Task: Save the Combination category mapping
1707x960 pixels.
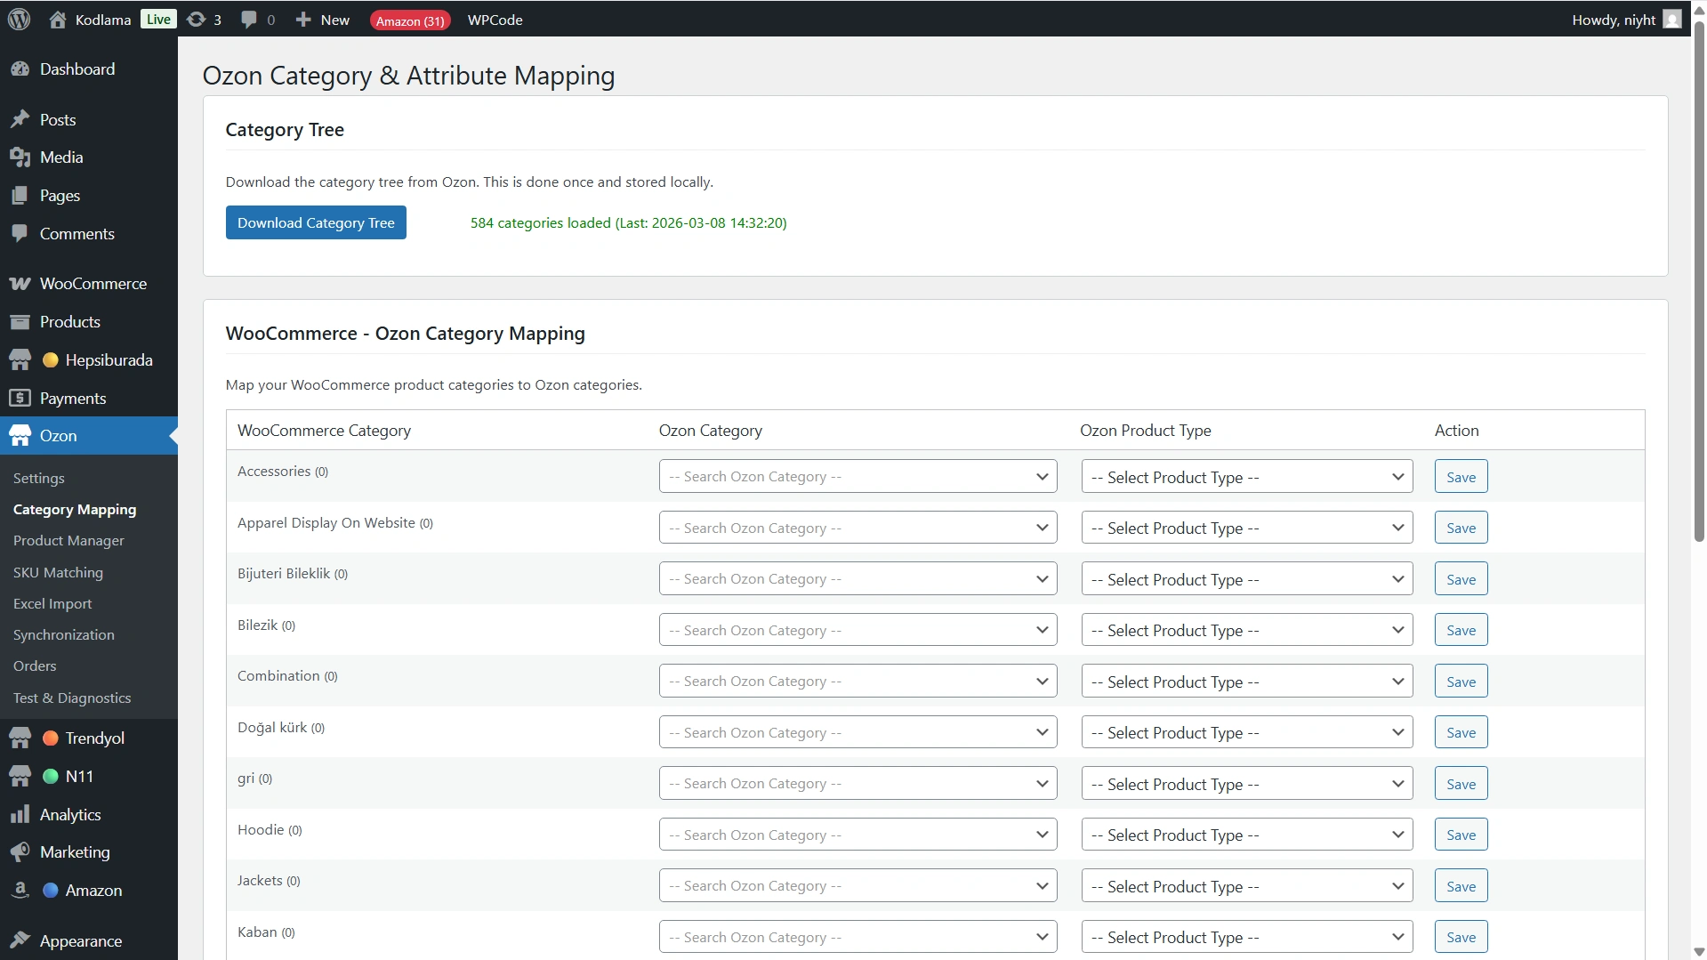Action: [1460, 682]
